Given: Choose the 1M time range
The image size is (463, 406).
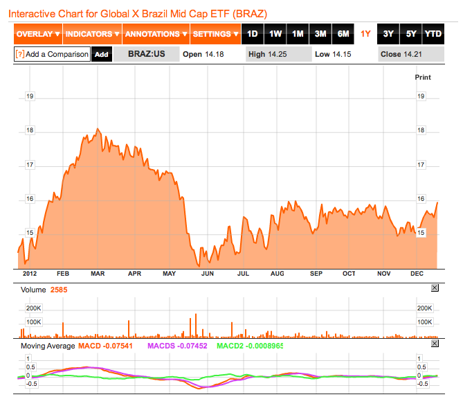Looking at the screenshot, I should click(x=298, y=34).
